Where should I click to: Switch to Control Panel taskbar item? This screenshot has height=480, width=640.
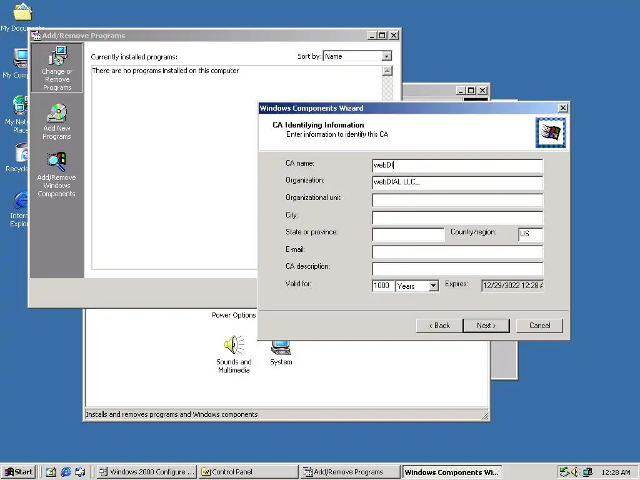[249, 472]
